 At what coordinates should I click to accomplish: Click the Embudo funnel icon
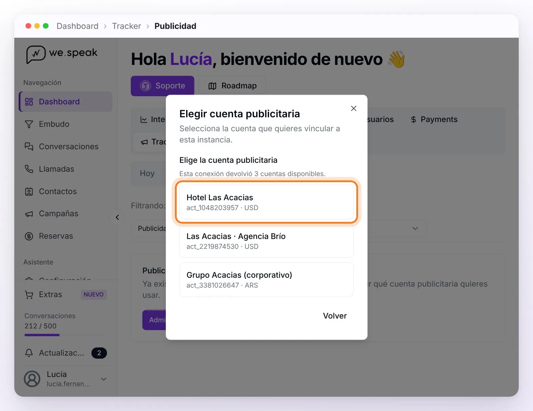(29, 124)
